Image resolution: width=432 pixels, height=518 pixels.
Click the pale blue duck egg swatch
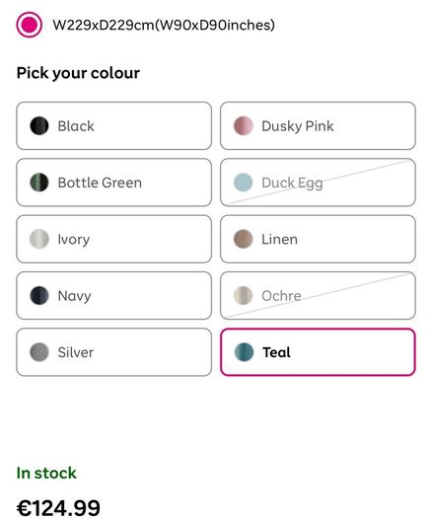point(244,183)
